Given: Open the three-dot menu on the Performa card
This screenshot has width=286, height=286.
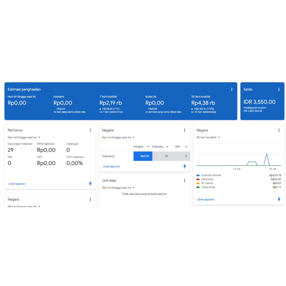Looking at the screenshot, I should [x=90, y=130].
